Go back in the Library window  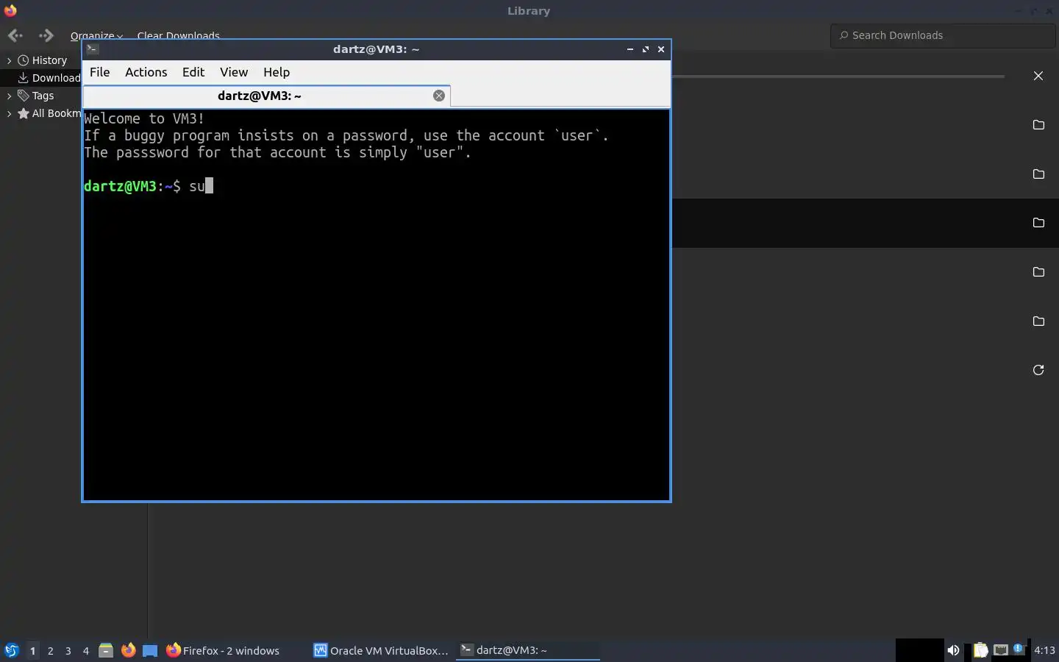pyautogui.click(x=15, y=35)
